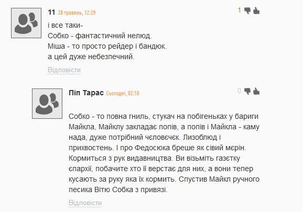Screen dimensions: 303x212
Task: Click the vote count 1 on first comment
Action: click(x=240, y=10)
